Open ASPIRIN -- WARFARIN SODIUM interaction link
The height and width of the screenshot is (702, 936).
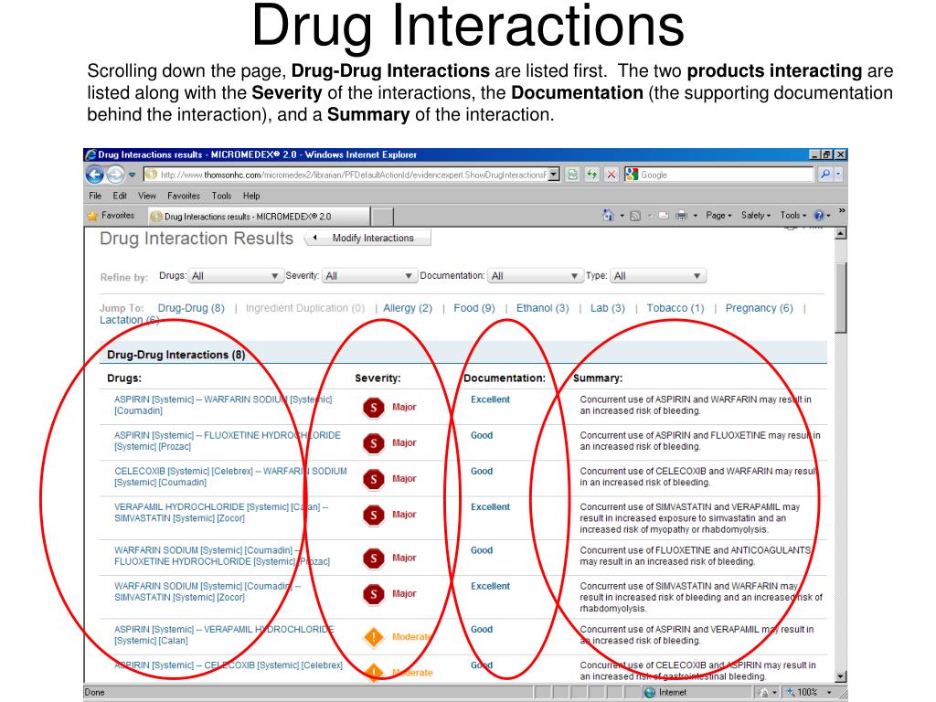pyautogui.click(x=223, y=405)
